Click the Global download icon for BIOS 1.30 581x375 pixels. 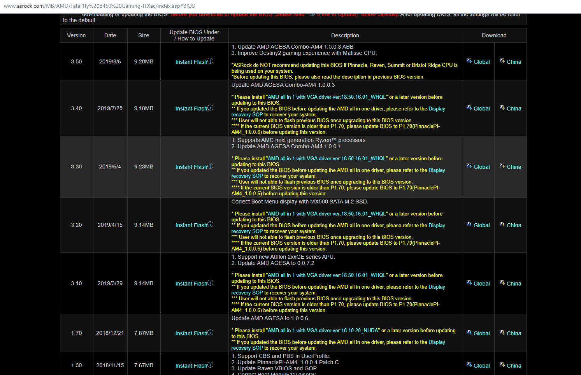click(469, 365)
